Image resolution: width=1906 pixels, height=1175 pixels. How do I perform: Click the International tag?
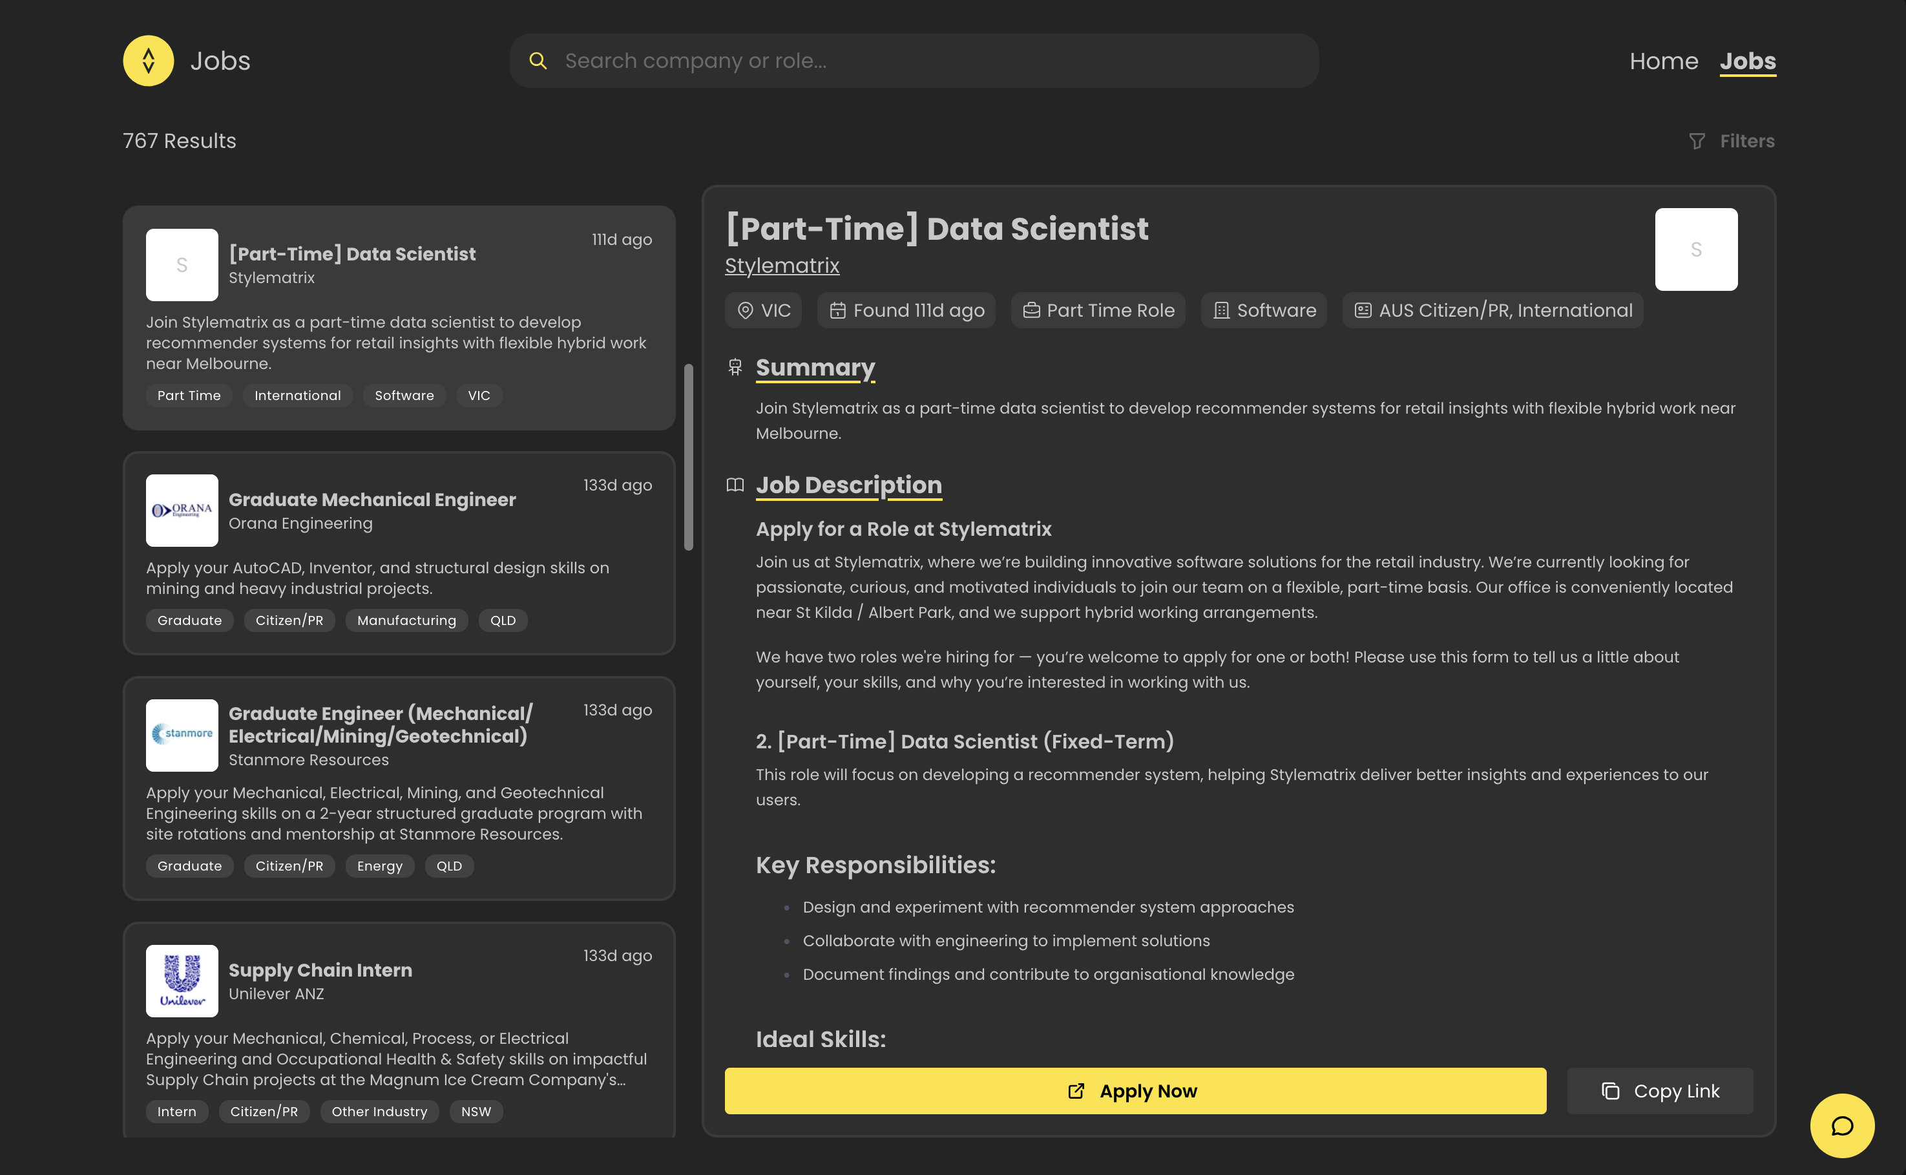pos(297,396)
